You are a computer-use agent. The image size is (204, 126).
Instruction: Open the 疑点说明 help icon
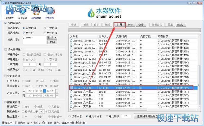click(x=23, y=11)
